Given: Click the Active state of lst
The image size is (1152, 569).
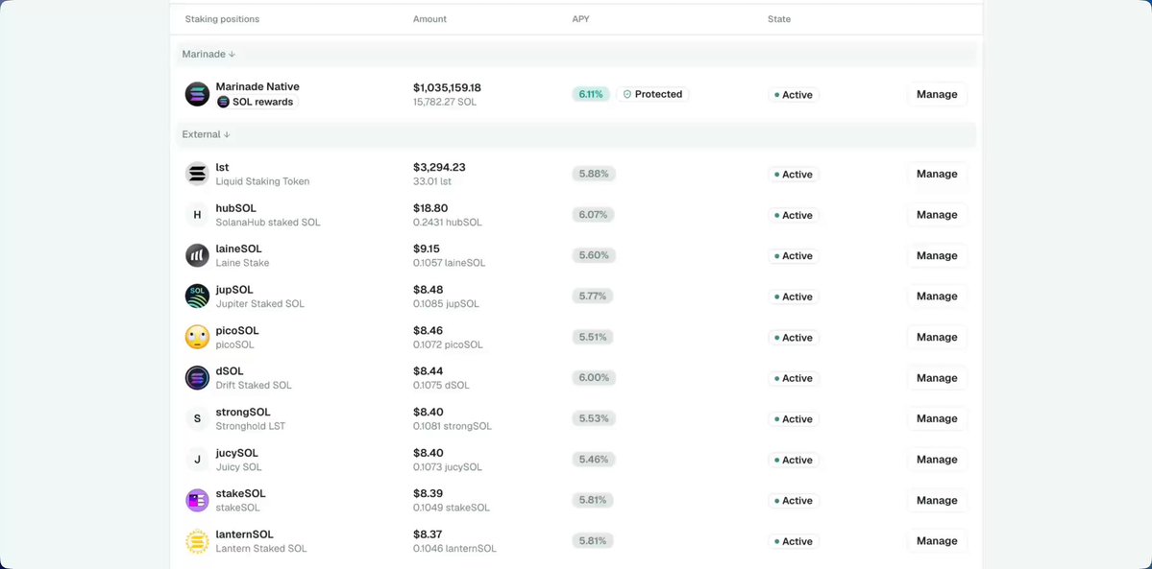Looking at the screenshot, I should (794, 175).
